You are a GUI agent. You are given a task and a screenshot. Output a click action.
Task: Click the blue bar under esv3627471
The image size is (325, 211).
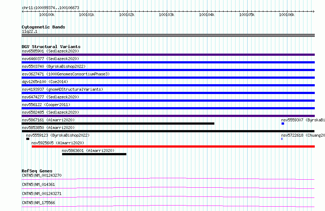168,78
